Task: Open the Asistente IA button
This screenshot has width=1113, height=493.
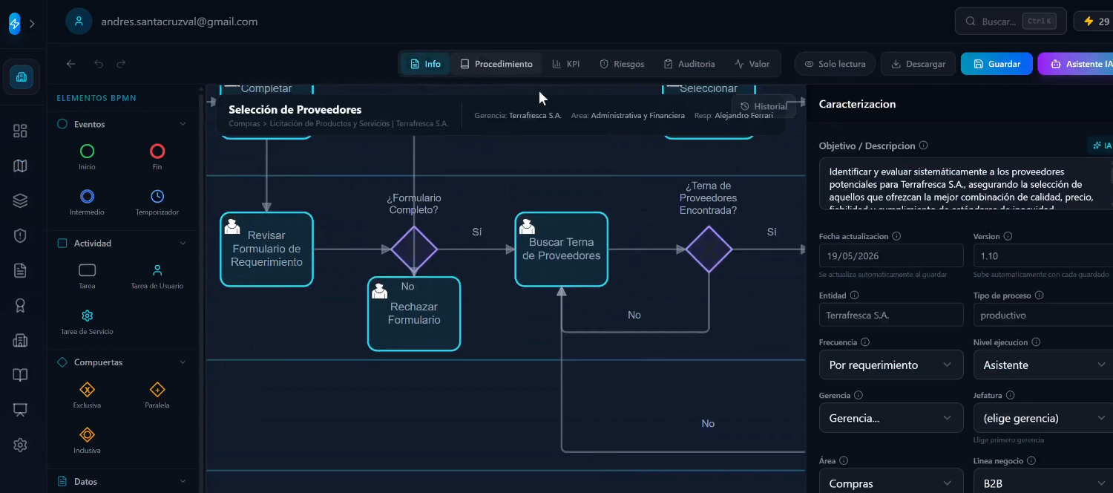Action: [1075, 64]
